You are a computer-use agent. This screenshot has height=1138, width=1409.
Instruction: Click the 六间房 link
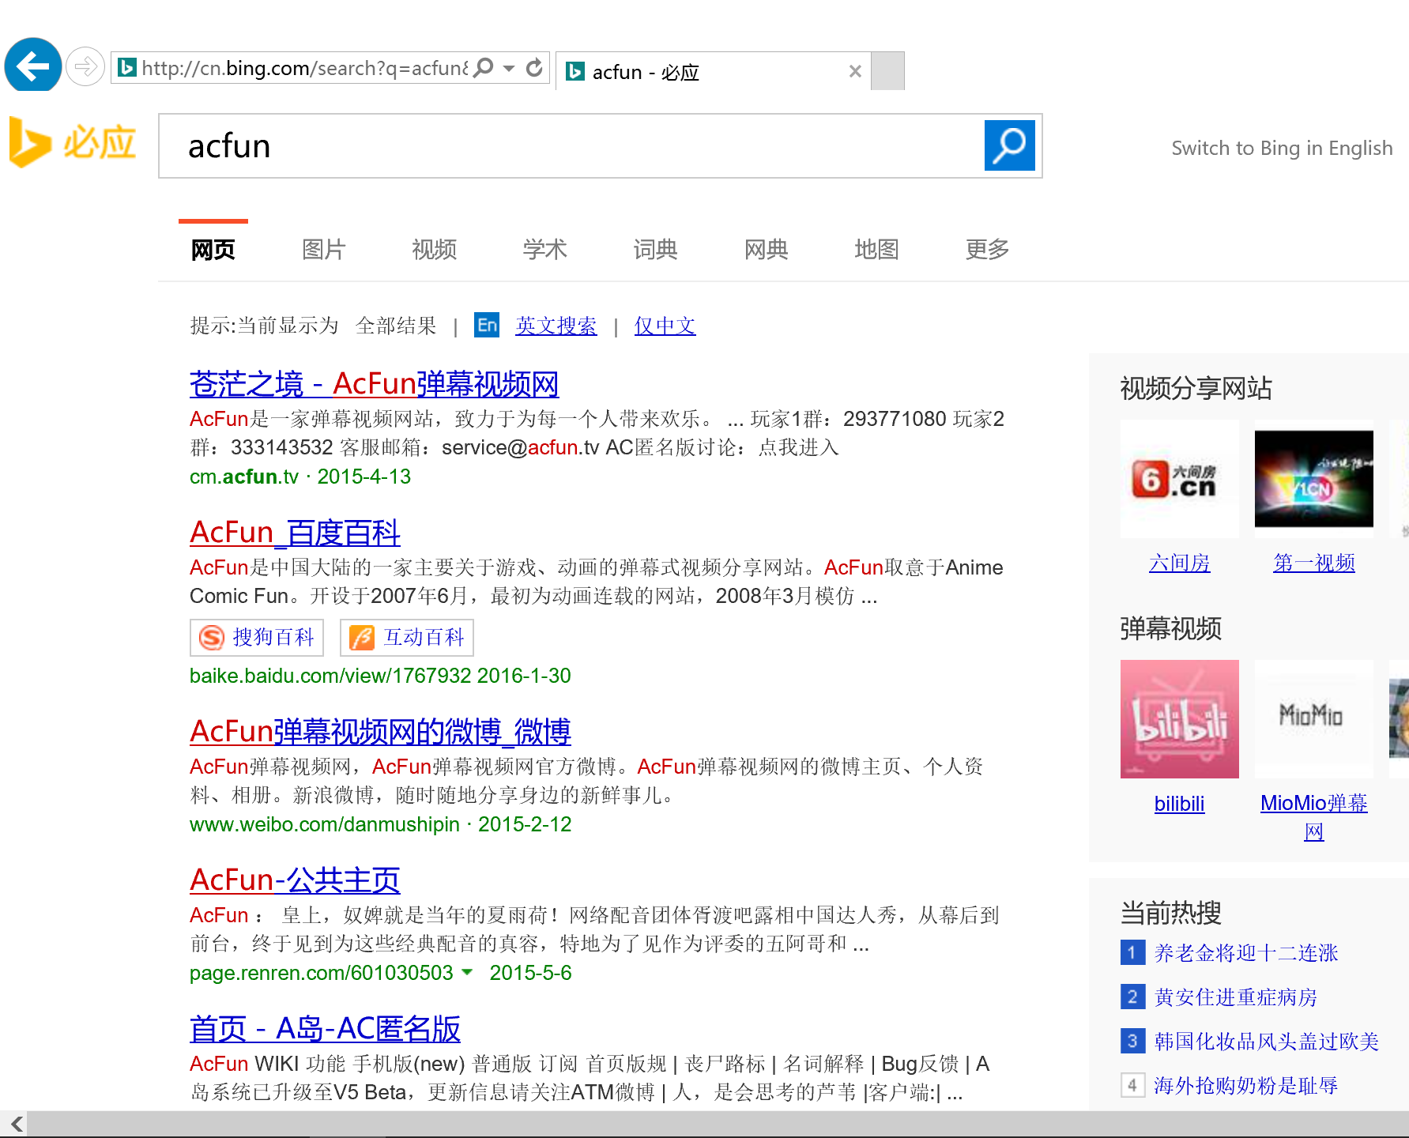1180,563
